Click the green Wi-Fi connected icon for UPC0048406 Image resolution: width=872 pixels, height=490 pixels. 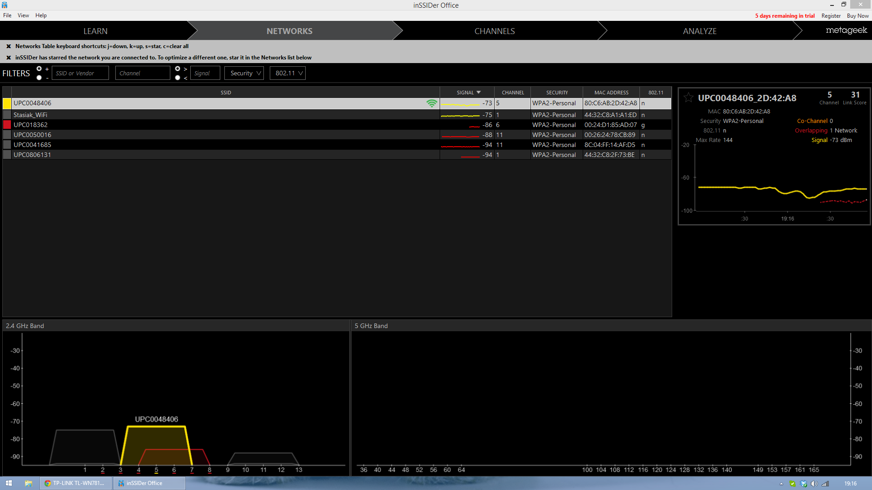(x=432, y=103)
